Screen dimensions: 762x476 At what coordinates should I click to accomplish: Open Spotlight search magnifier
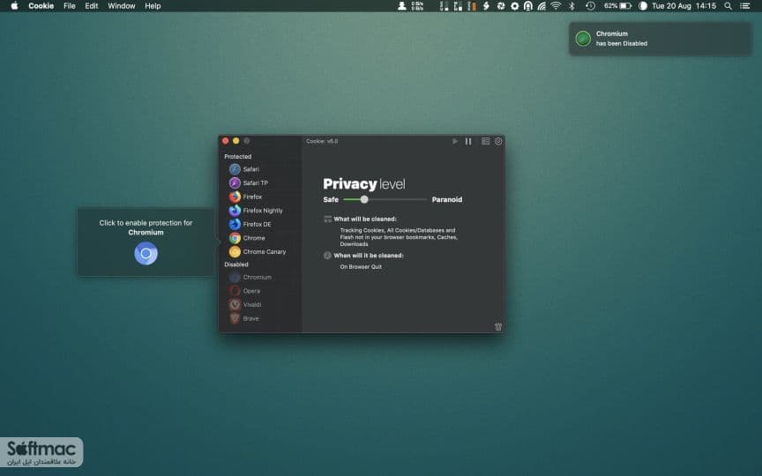click(x=728, y=6)
